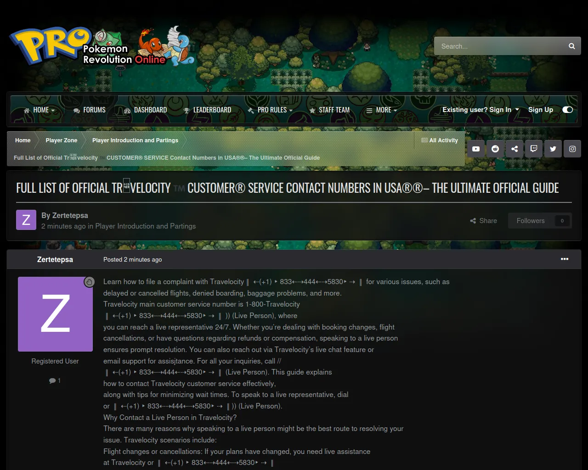Open the Staff Team page
The image size is (588, 470).
tap(329, 110)
